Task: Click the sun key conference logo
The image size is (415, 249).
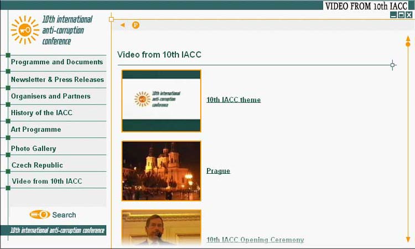Action: coord(25,30)
